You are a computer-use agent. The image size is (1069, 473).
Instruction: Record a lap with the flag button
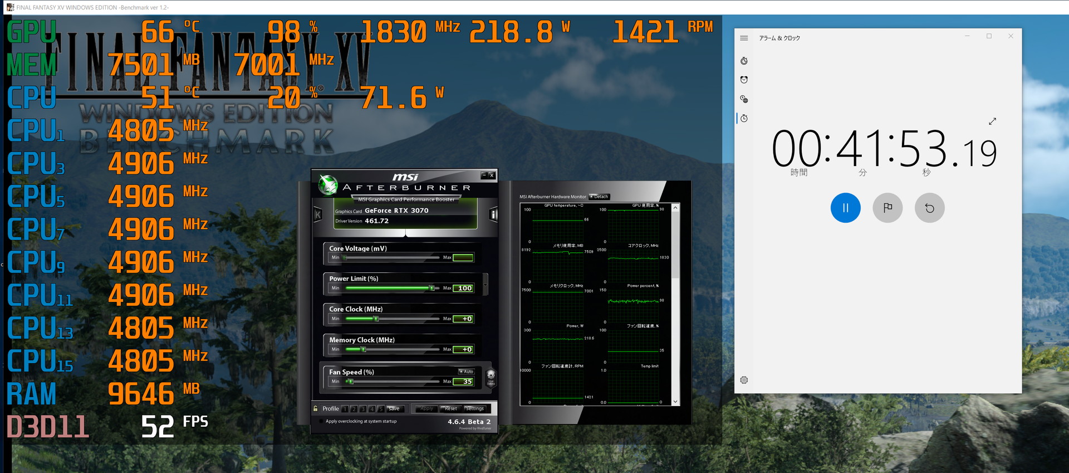point(887,208)
